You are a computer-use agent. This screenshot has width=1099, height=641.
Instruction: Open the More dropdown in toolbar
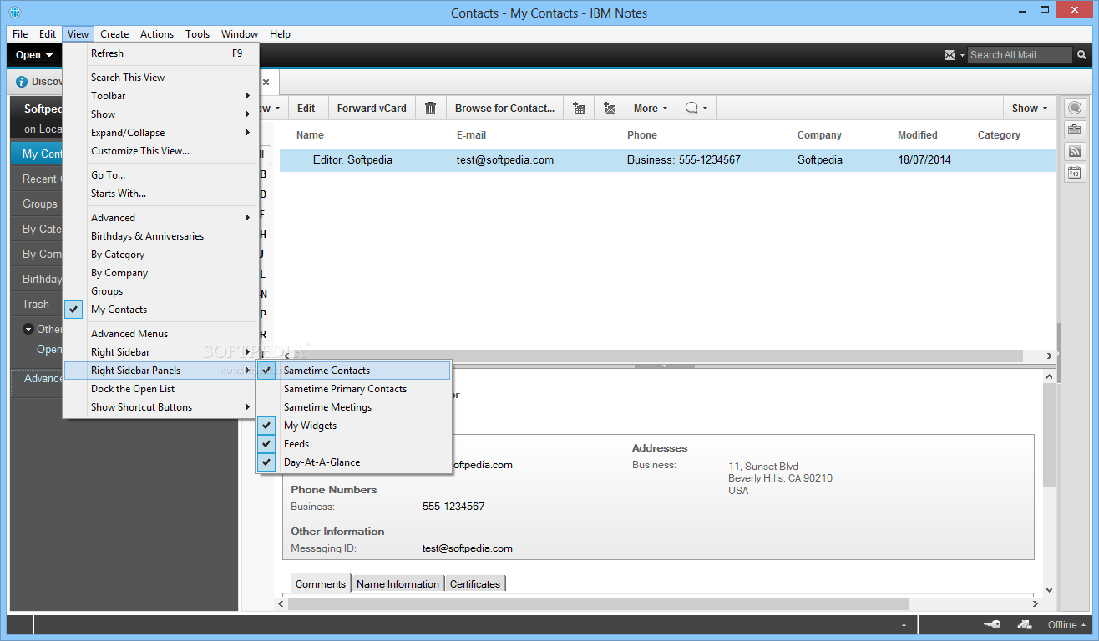point(650,108)
